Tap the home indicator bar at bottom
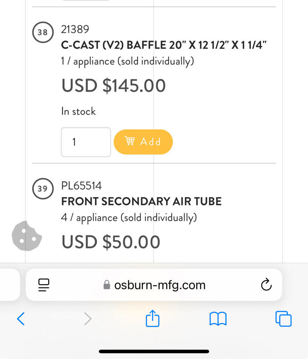 pyautogui.click(x=154, y=351)
